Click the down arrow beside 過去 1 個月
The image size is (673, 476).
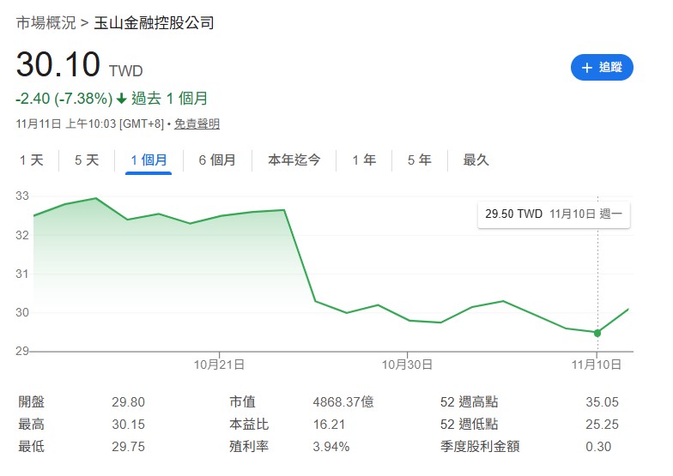[122, 99]
